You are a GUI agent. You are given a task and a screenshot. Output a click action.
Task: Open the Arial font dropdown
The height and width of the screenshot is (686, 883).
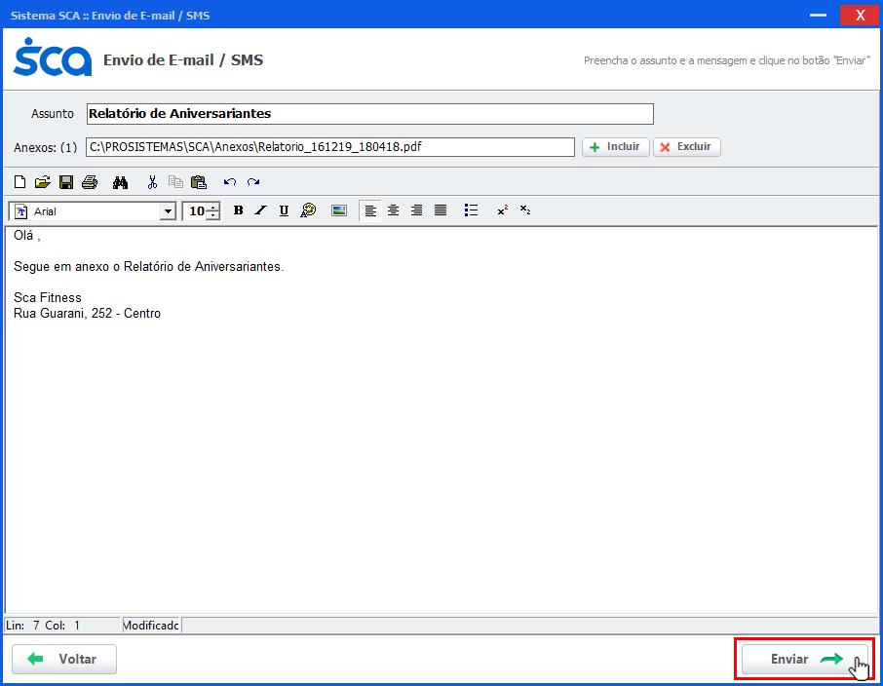click(x=168, y=211)
